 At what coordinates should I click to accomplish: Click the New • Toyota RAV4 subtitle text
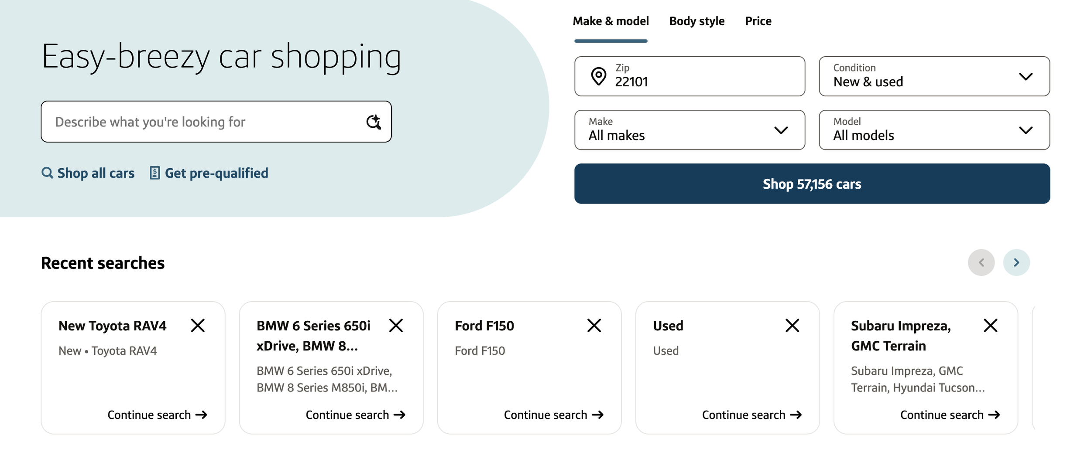[107, 350]
